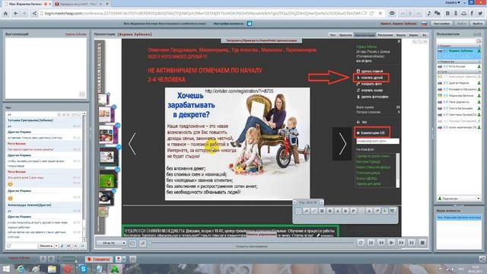Click the Russian flag language icon
Viewport: 487px width, 274px height.
[x=424, y=24]
